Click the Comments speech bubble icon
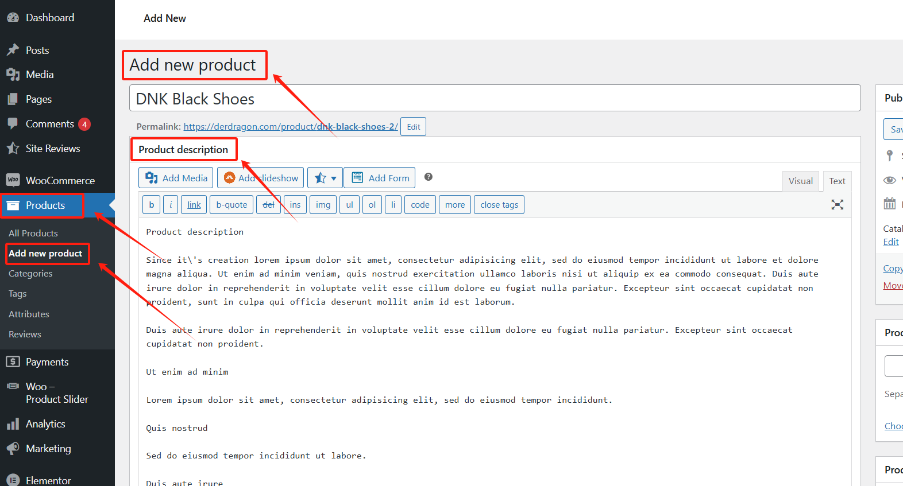This screenshot has height=486, width=903. (13, 124)
